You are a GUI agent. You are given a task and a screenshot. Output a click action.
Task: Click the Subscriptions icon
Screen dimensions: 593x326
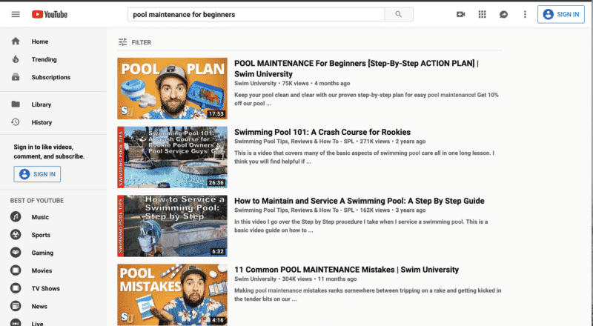pyautogui.click(x=16, y=77)
